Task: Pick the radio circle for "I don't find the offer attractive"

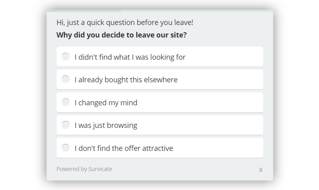Action: click(65, 148)
